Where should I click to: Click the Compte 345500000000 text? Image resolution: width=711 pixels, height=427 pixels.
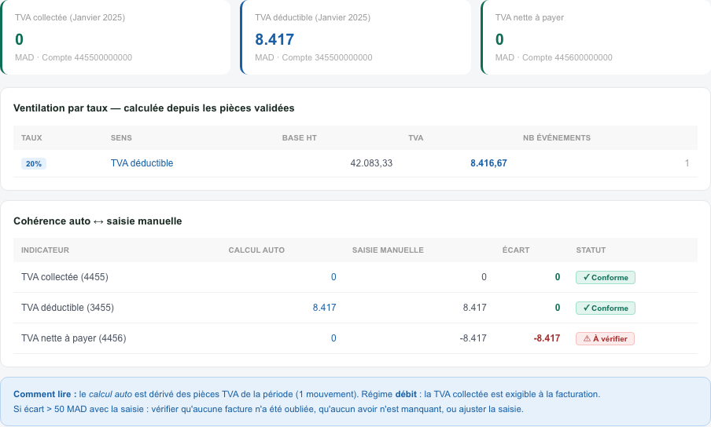point(327,57)
